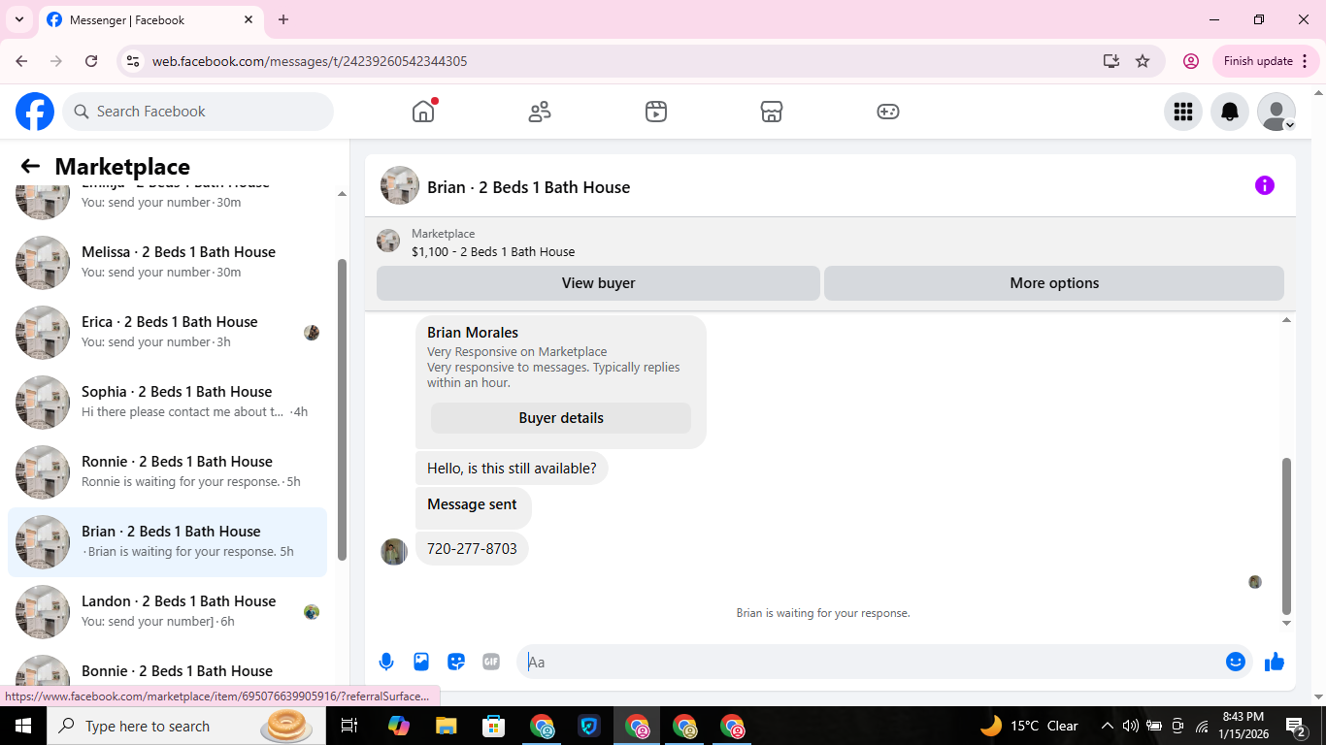Open the Gaming controller icon

point(888,112)
